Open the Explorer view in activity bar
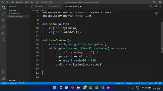 (3, 7)
